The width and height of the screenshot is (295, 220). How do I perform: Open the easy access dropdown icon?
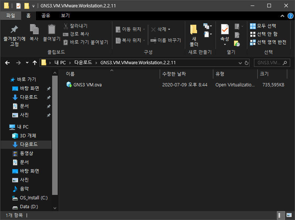pos(207,34)
